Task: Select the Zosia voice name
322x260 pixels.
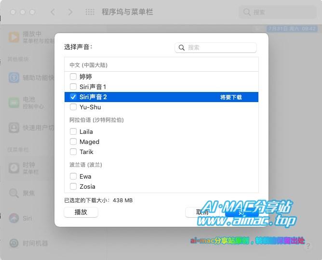Action: point(87,187)
